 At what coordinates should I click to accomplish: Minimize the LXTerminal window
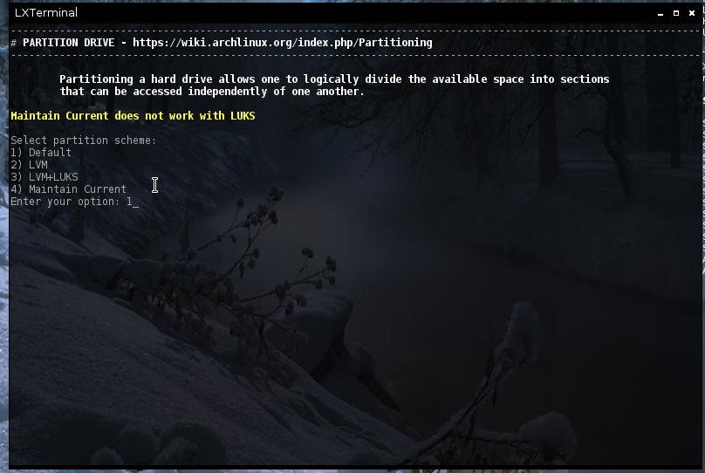(660, 13)
